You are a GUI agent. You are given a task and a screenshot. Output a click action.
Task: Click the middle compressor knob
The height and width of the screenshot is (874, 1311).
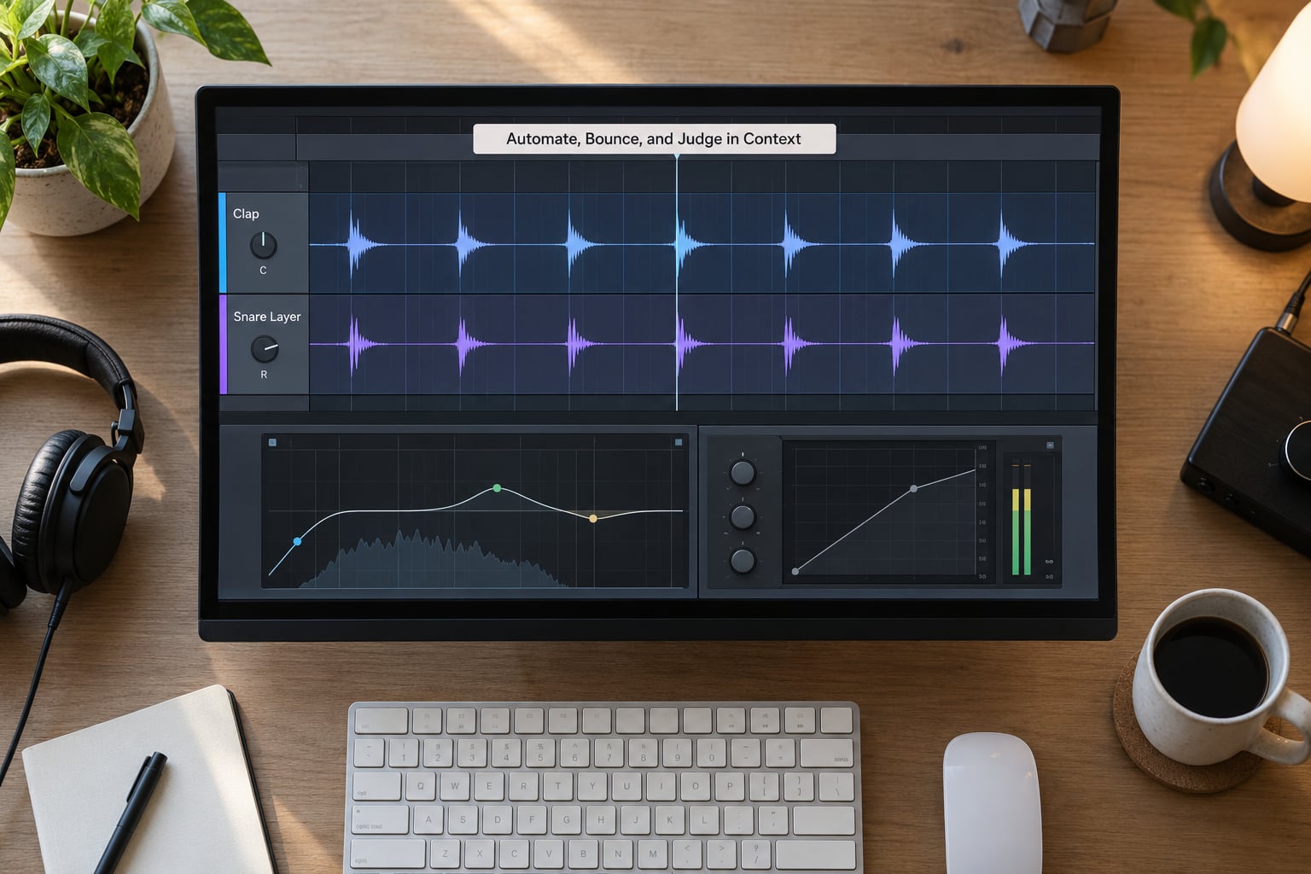(743, 516)
